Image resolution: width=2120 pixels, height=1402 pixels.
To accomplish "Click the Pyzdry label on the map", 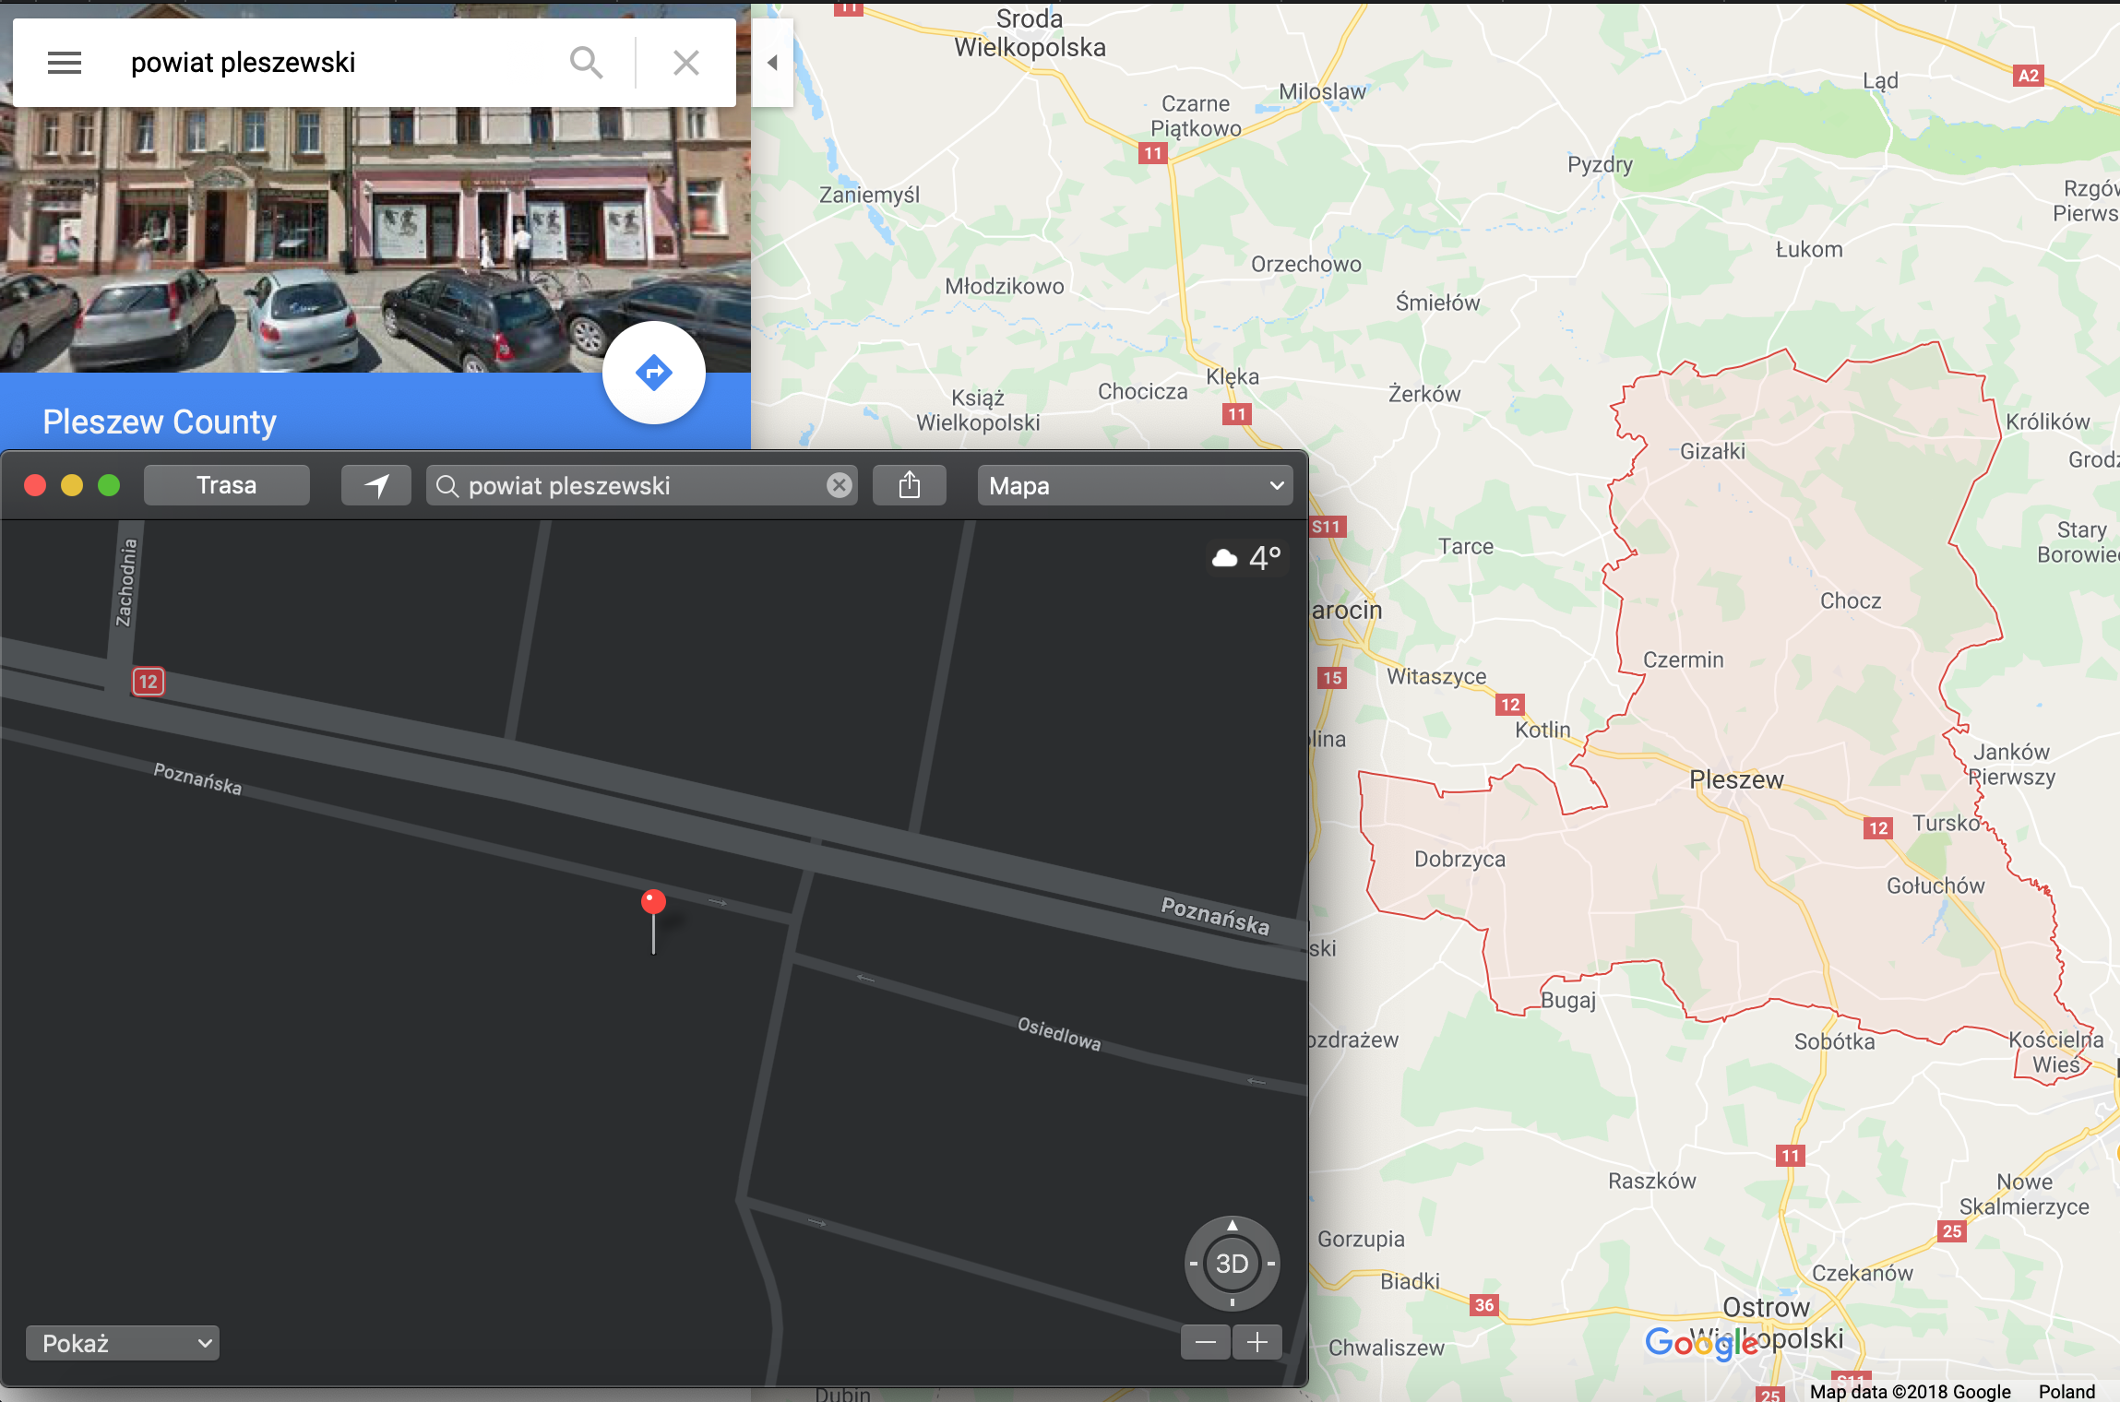I will point(1600,165).
